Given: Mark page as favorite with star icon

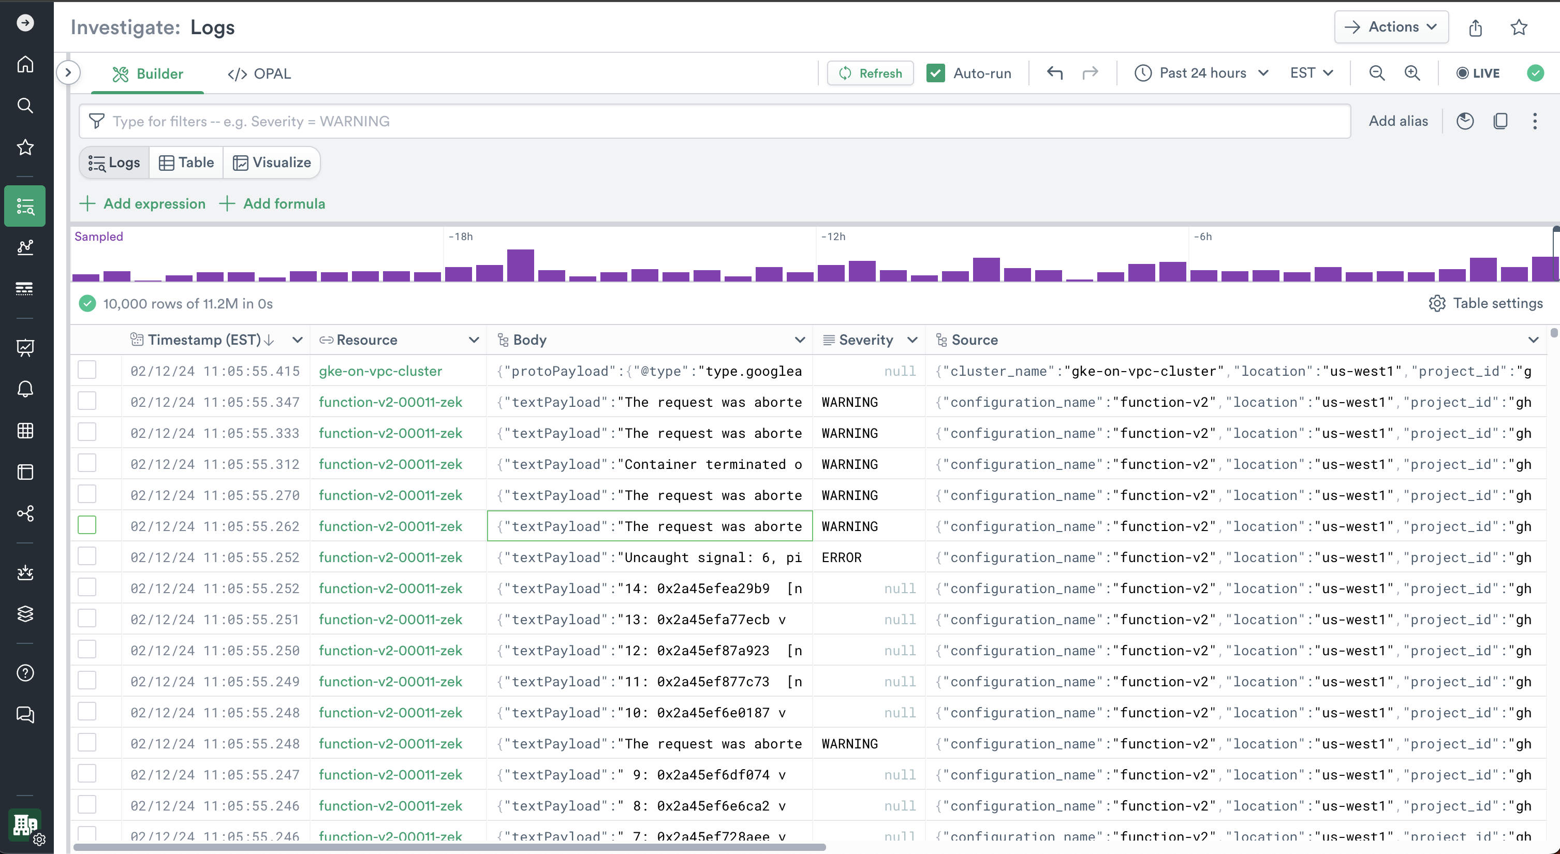Looking at the screenshot, I should tap(1518, 28).
